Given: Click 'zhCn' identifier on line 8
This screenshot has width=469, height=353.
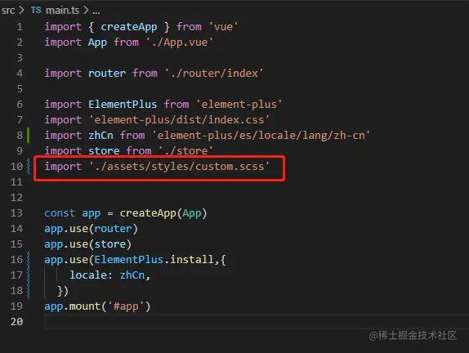Looking at the screenshot, I should click(x=100, y=135).
